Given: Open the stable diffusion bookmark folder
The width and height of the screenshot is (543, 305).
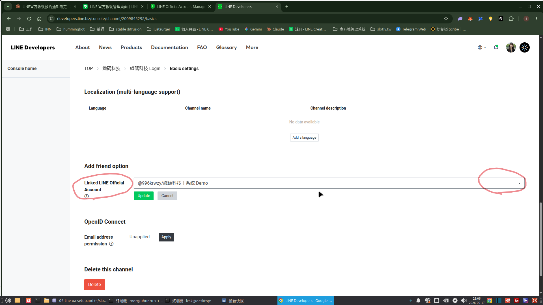Looking at the screenshot, I should click(125, 29).
